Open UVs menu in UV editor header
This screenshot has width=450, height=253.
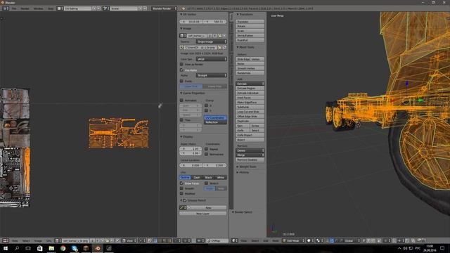[49, 240]
